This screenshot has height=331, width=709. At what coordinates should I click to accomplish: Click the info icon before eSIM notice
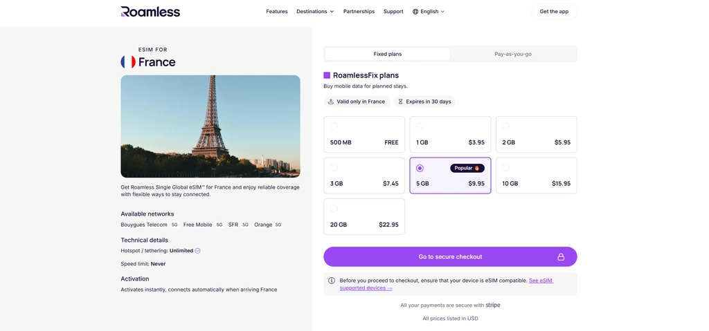point(332,281)
